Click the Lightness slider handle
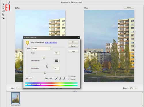Image resolution: width=144 pixels, height=107 pixels. (x=45, y=73)
